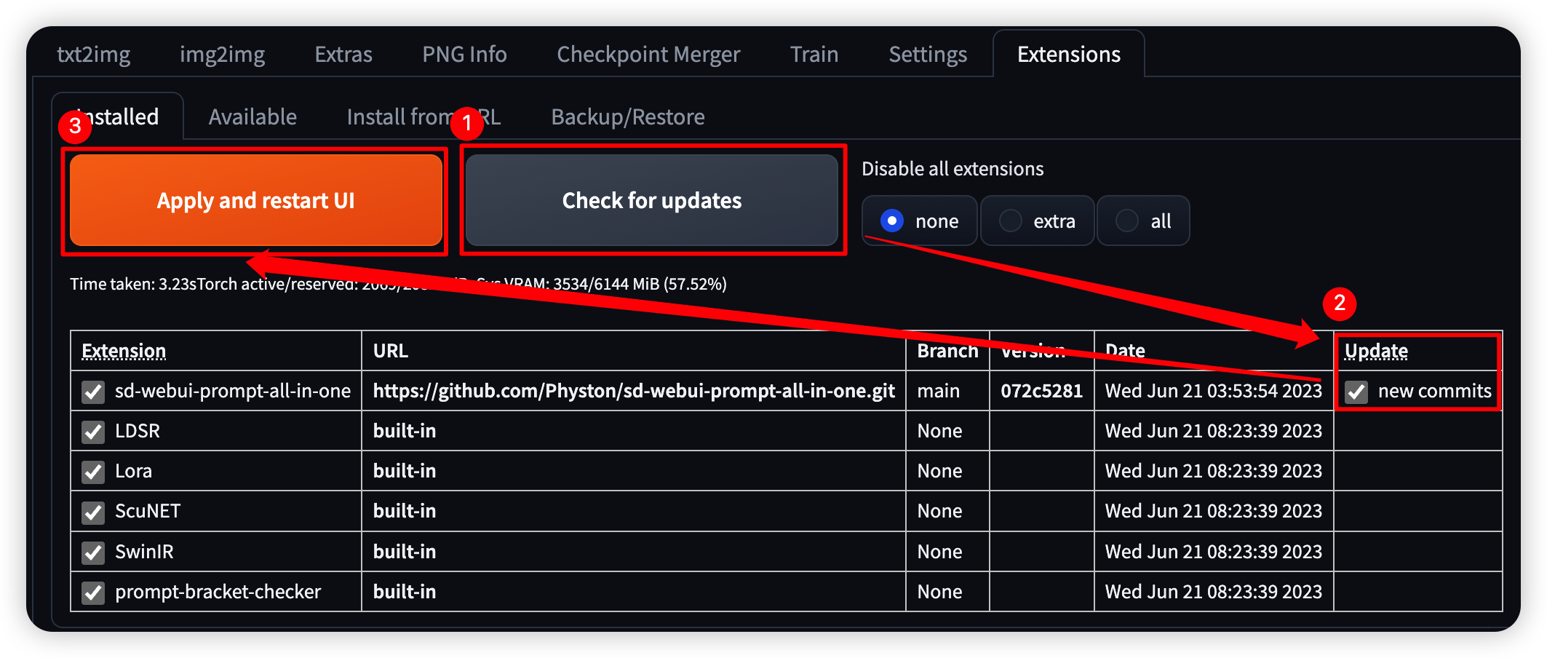Image resolution: width=1547 pixels, height=658 pixels.
Task: Open the Backup/Restore sub-tab
Action: pyautogui.click(x=627, y=117)
